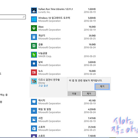Select the 금융 app name
Screen dimensions: 138x138
(40, 45)
